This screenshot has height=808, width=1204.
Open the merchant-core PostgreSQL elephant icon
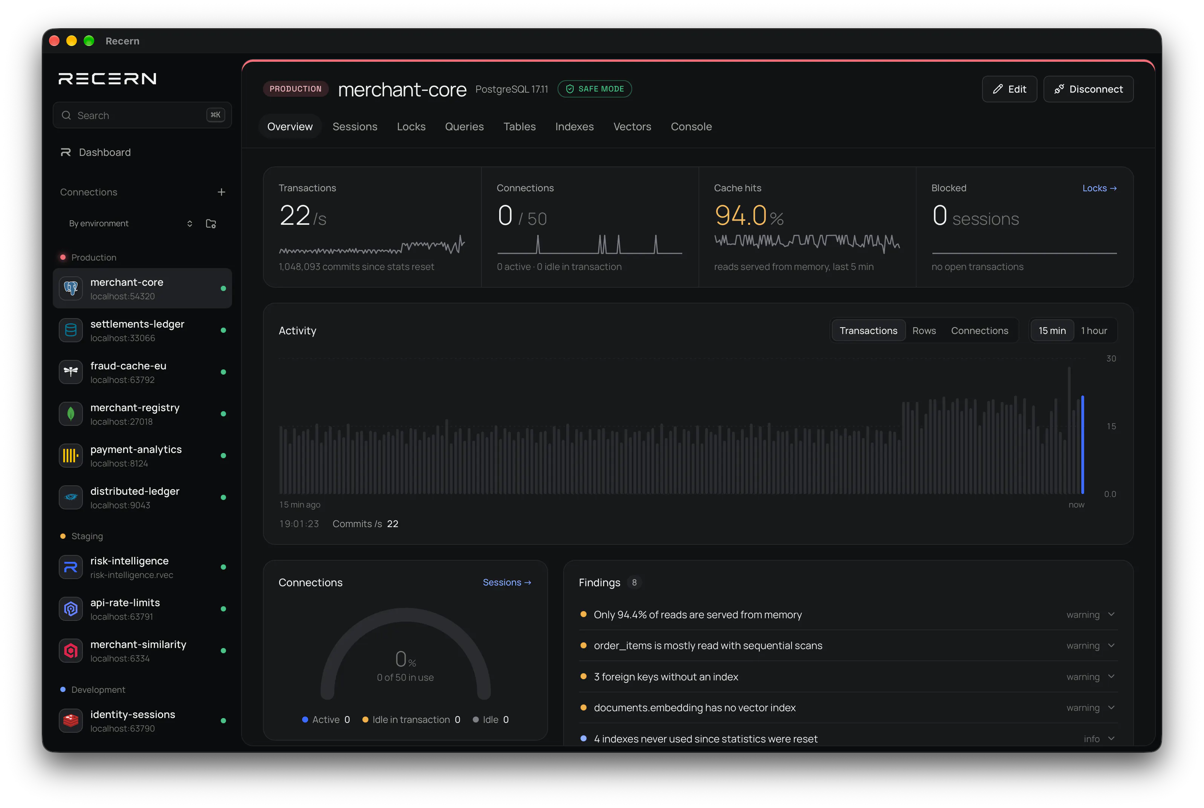click(x=71, y=288)
